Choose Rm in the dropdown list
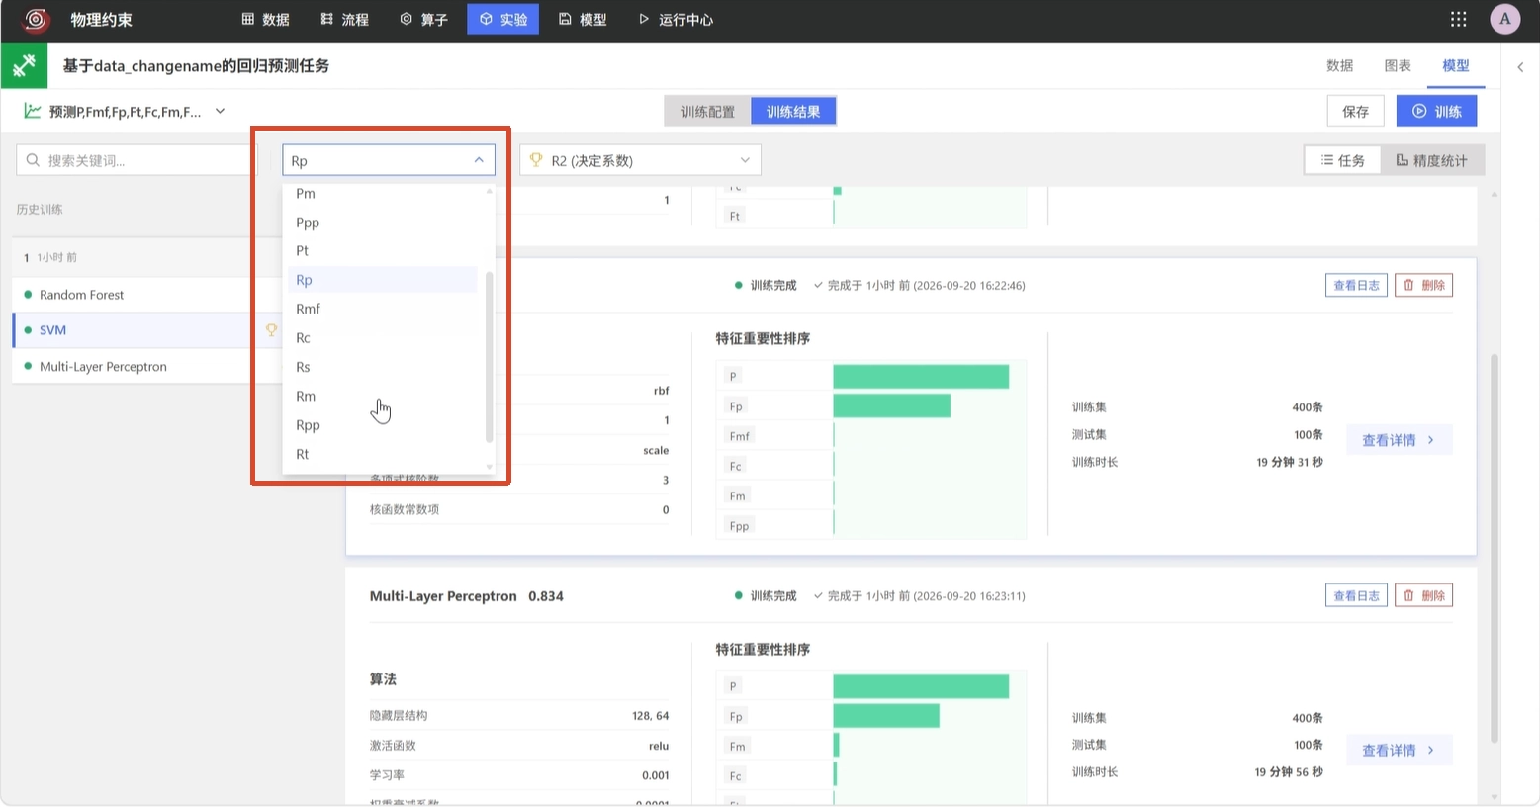This screenshot has width=1540, height=807. (x=383, y=396)
